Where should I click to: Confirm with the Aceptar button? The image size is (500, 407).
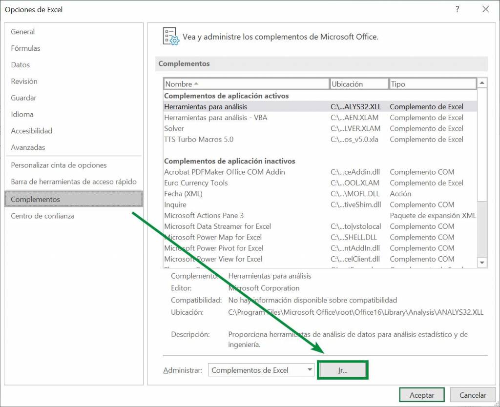(x=422, y=395)
